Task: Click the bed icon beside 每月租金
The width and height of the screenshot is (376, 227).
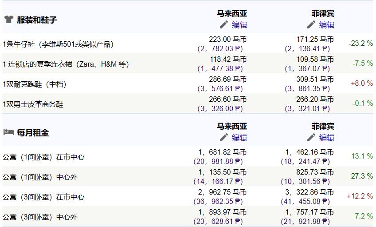Action: [x=8, y=132]
